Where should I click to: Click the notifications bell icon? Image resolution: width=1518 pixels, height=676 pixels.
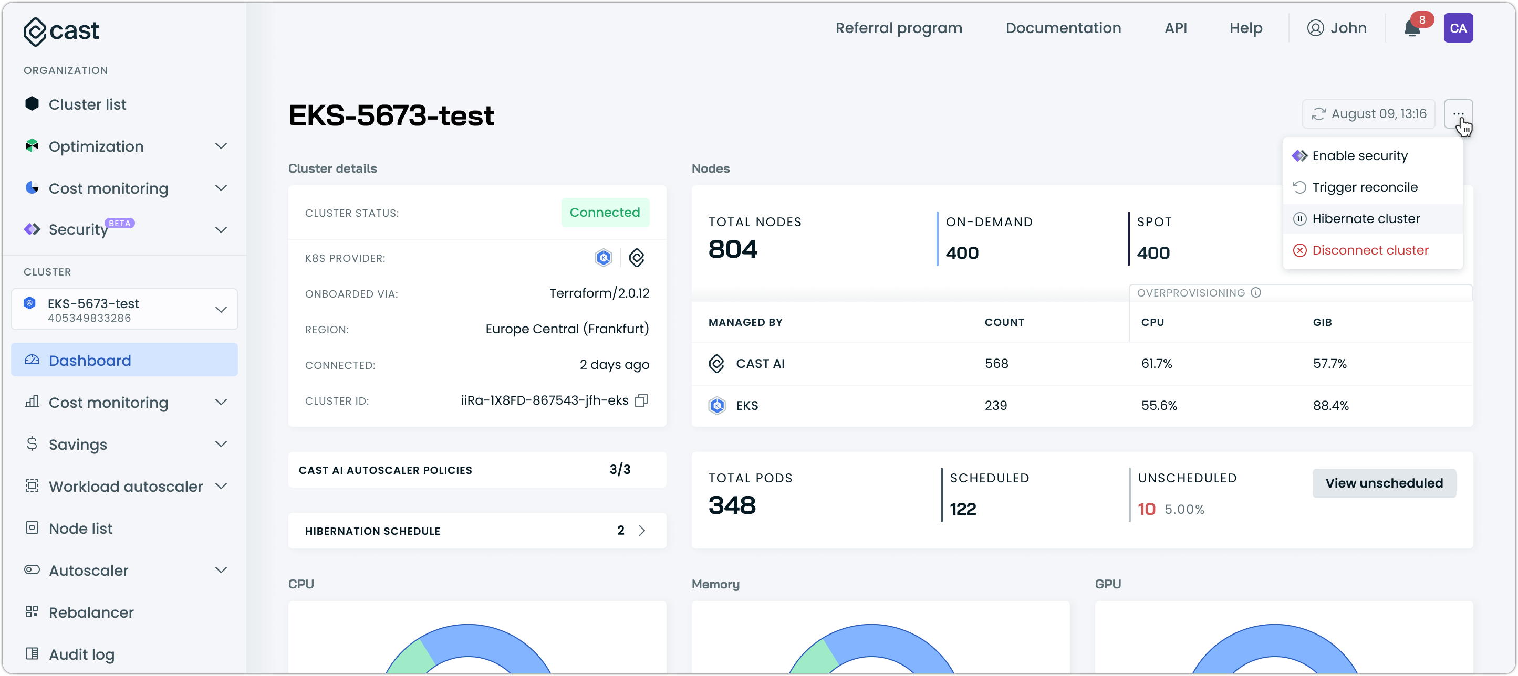[1412, 28]
